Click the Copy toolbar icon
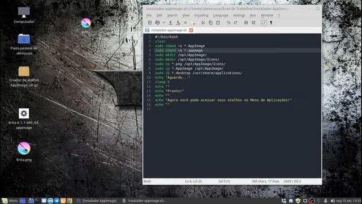This screenshot has height=204, width=362. [x=210, y=23]
